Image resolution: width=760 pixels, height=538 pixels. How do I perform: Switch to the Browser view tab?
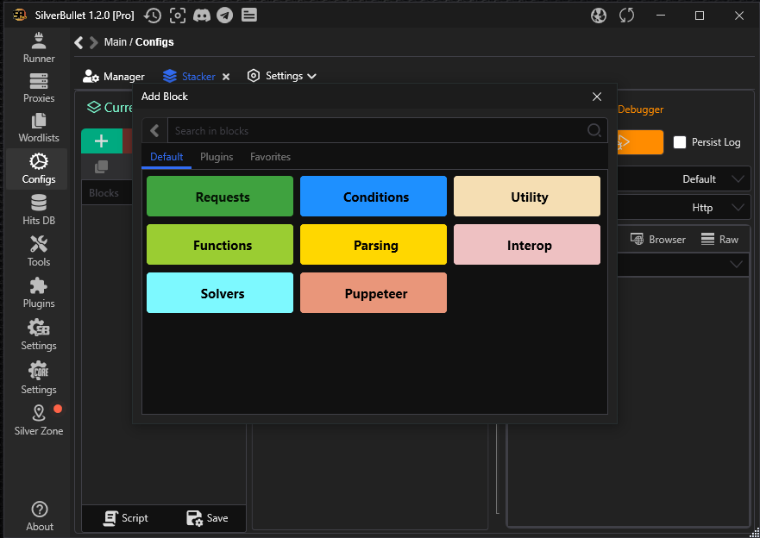coord(657,239)
